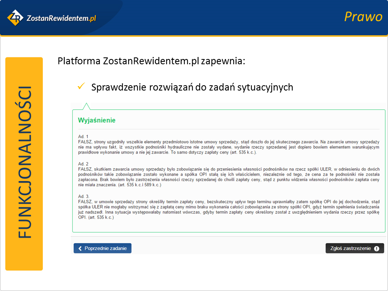Click the left chevron in Poprzednie zadanie
Screen dimensions: 388x291
(x=80, y=248)
